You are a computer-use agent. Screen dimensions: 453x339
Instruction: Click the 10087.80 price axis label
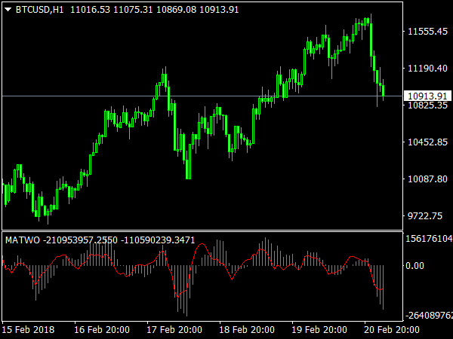pyautogui.click(x=427, y=179)
